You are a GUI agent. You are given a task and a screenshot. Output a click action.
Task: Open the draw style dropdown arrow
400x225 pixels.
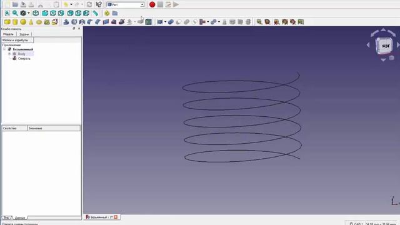tap(28, 13)
